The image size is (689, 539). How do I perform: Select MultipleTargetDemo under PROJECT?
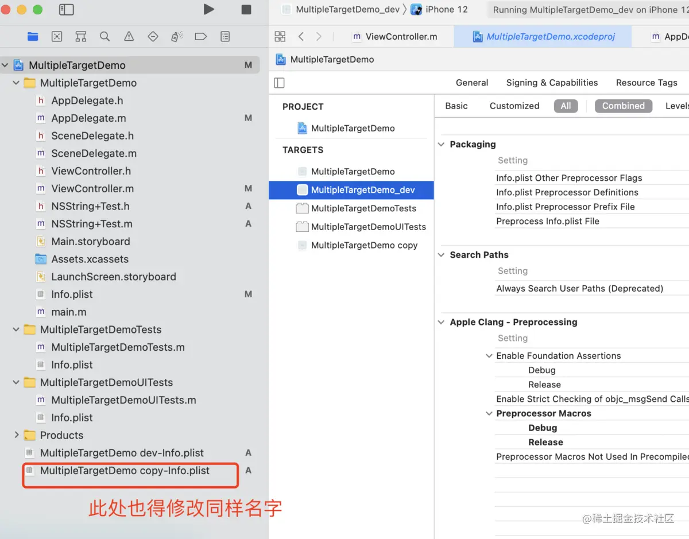pos(353,129)
